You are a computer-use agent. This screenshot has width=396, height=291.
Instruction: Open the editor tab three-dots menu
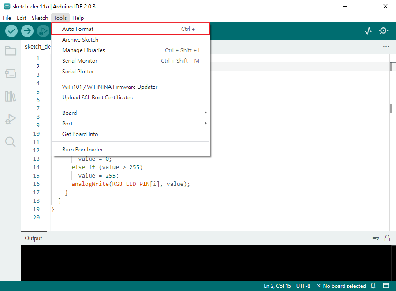[386, 46]
